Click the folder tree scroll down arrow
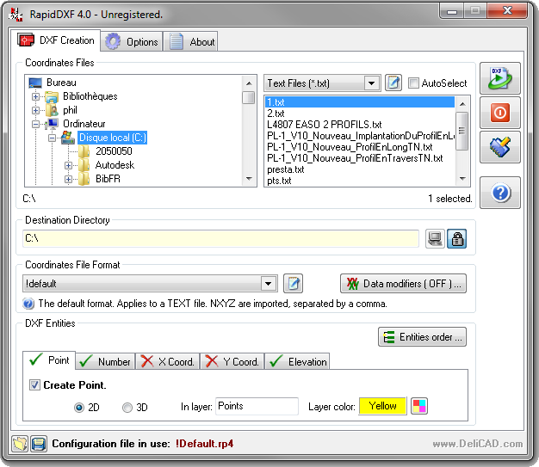This screenshot has width=539, height=467. coord(249,179)
